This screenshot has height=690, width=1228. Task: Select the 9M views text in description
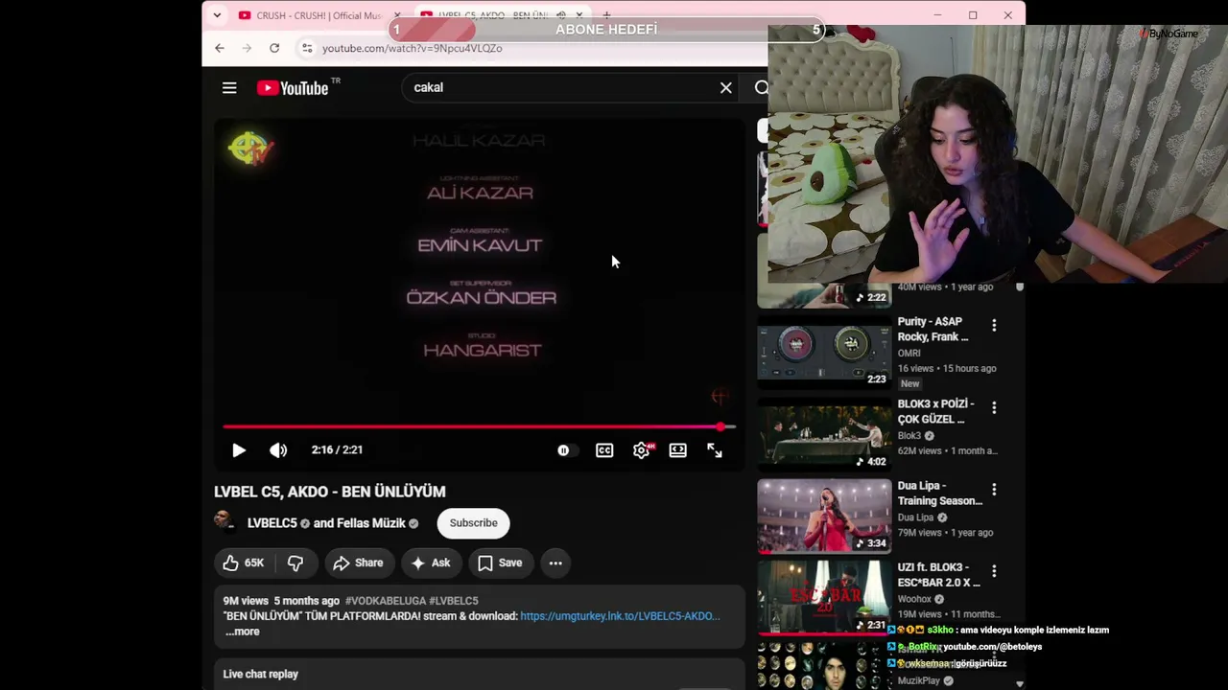coord(246,601)
